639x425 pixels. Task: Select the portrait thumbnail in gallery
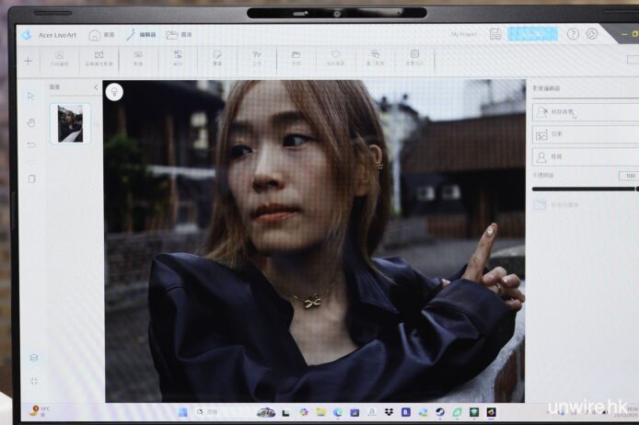pyautogui.click(x=70, y=123)
